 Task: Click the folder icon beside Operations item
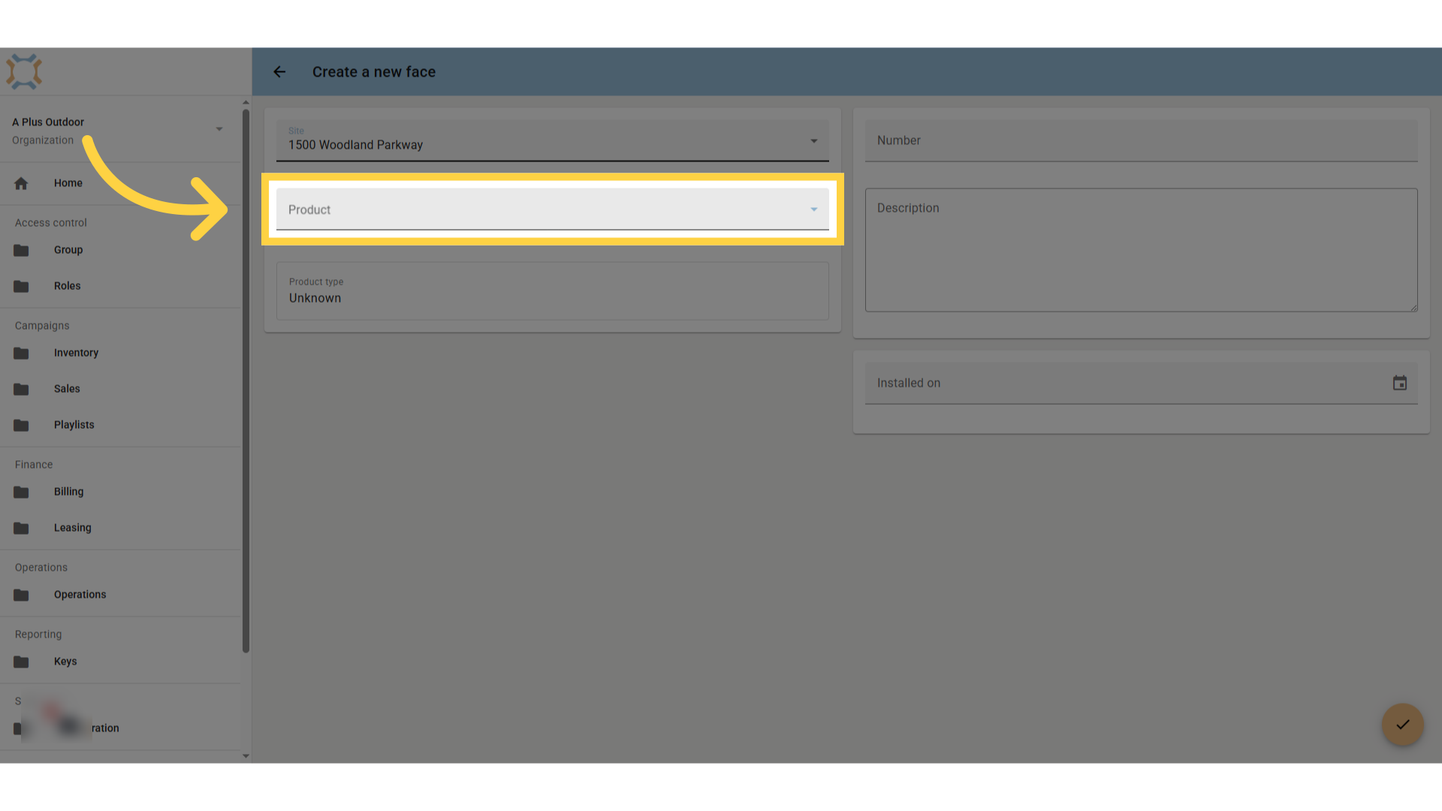(x=21, y=595)
